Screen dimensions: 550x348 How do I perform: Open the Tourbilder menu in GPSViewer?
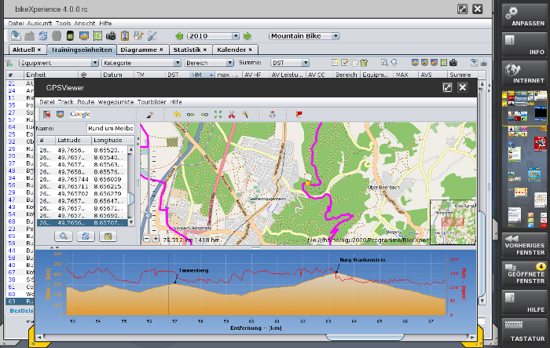(x=152, y=102)
